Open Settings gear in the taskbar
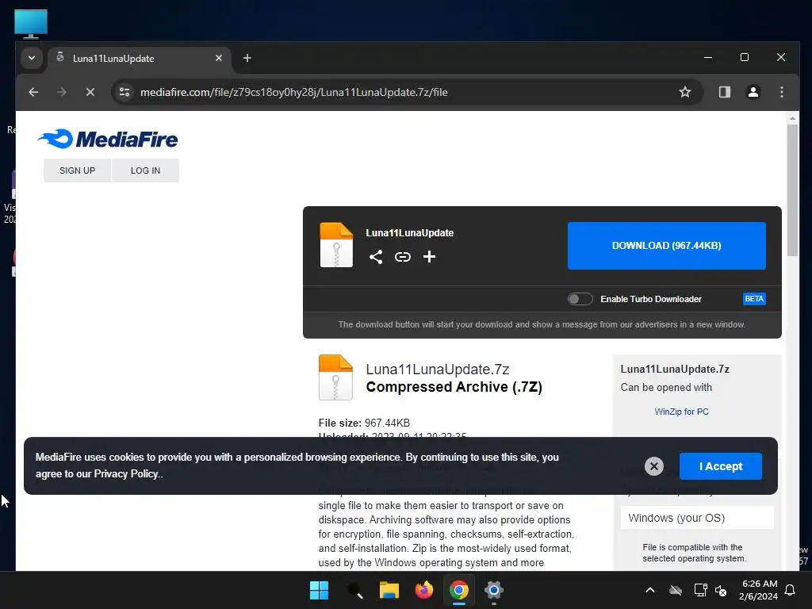 [494, 590]
